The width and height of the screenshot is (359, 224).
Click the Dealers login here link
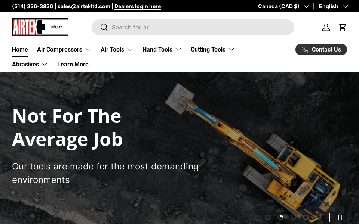click(x=138, y=6)
